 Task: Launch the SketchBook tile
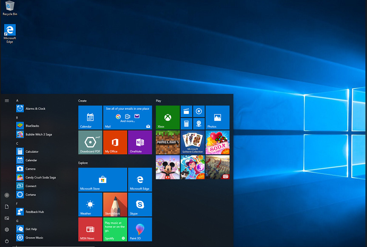115,204
